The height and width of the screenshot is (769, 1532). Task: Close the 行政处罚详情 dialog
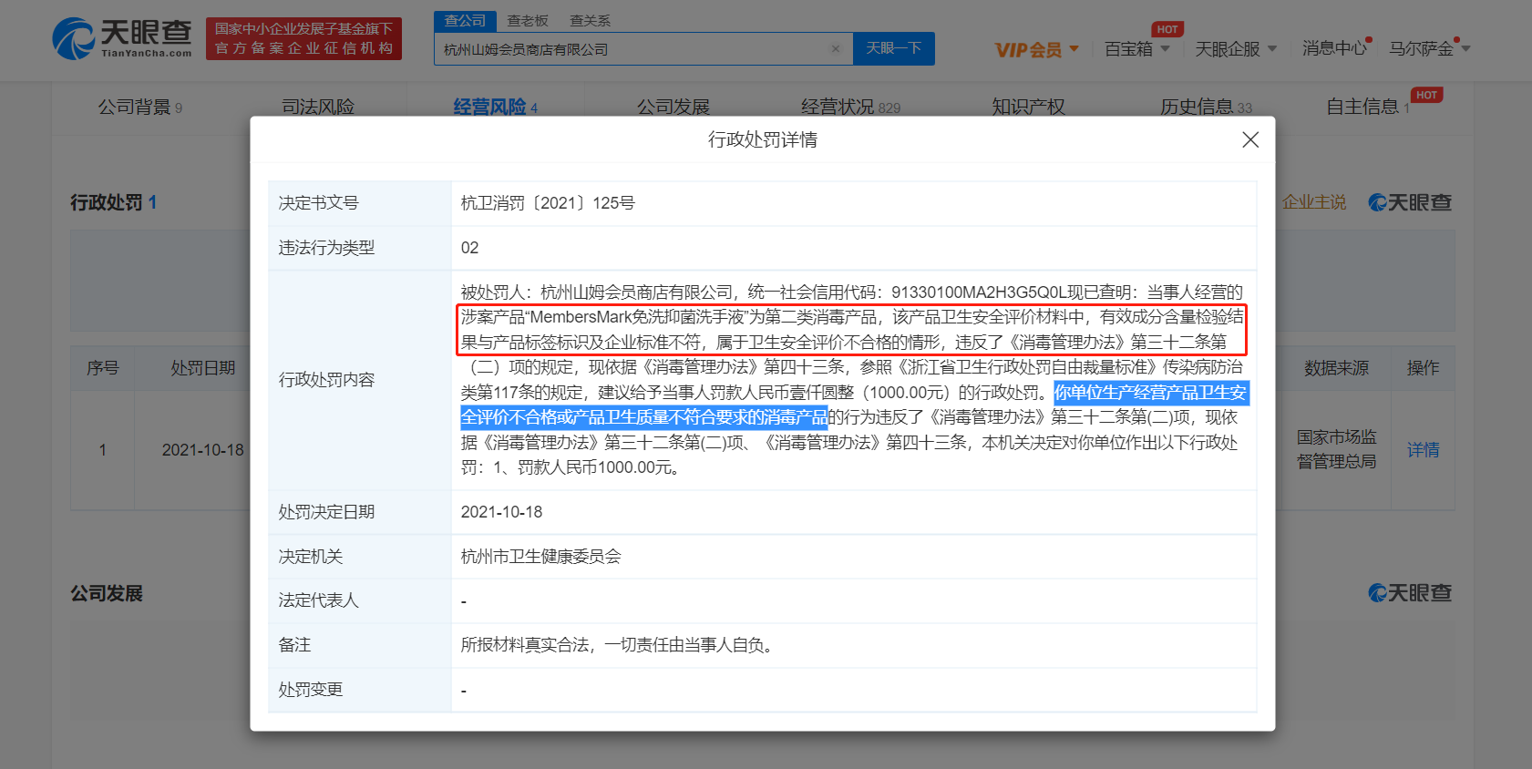pos(1250,139)
